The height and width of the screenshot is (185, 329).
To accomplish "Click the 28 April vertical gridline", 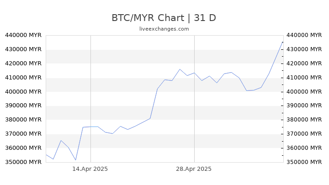I will (x=194, y=99).
